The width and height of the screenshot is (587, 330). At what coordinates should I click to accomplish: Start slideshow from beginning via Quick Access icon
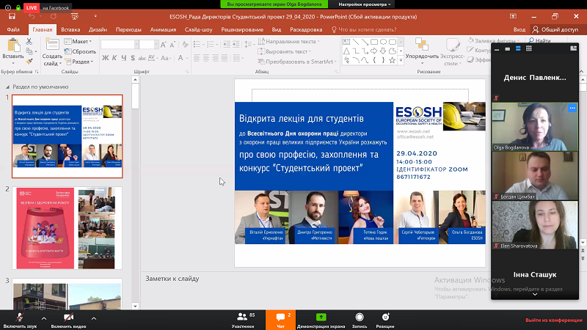click(75, 16)
